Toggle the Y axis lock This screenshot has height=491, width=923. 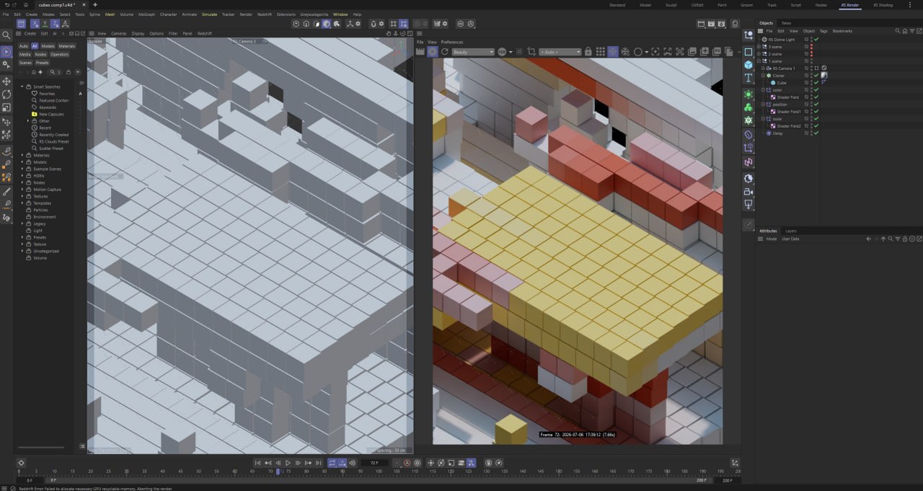coord(45,24)
